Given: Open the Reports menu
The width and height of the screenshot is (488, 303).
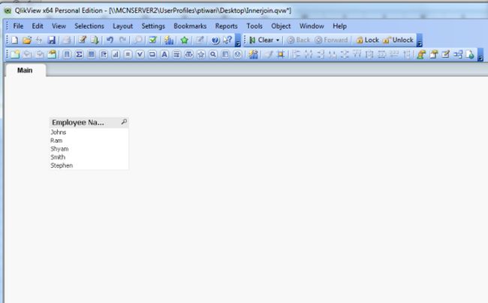Looking at the screenshot, I should [x=226, y=26].
